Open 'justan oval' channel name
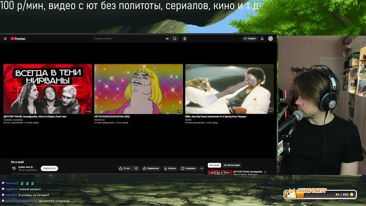 (x=24, y=167)
